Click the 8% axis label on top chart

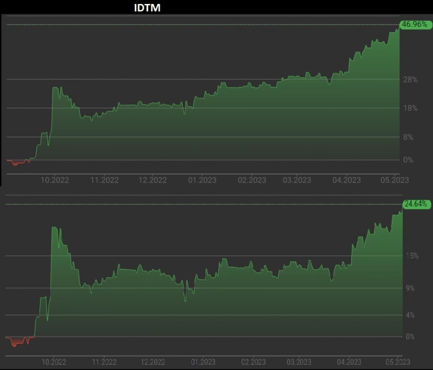tap(408, 137)
